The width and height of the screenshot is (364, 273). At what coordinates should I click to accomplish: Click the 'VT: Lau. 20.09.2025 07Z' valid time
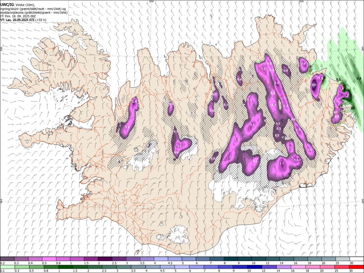tap(17, 20)
